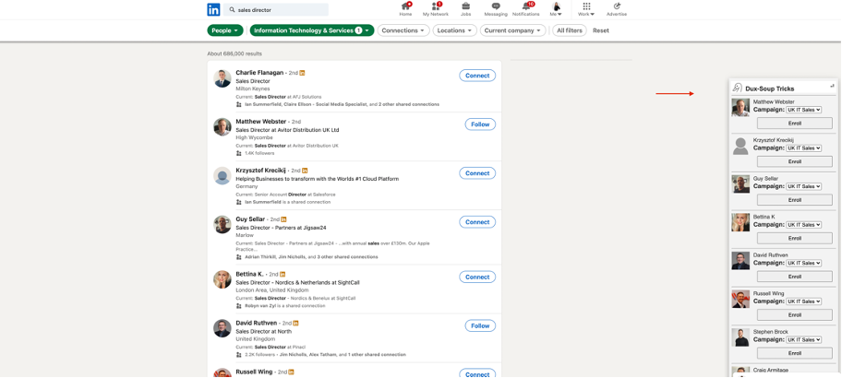Click the Dux-Soup Tricks logo icon

pyautogui.click(x=738, y=89)
